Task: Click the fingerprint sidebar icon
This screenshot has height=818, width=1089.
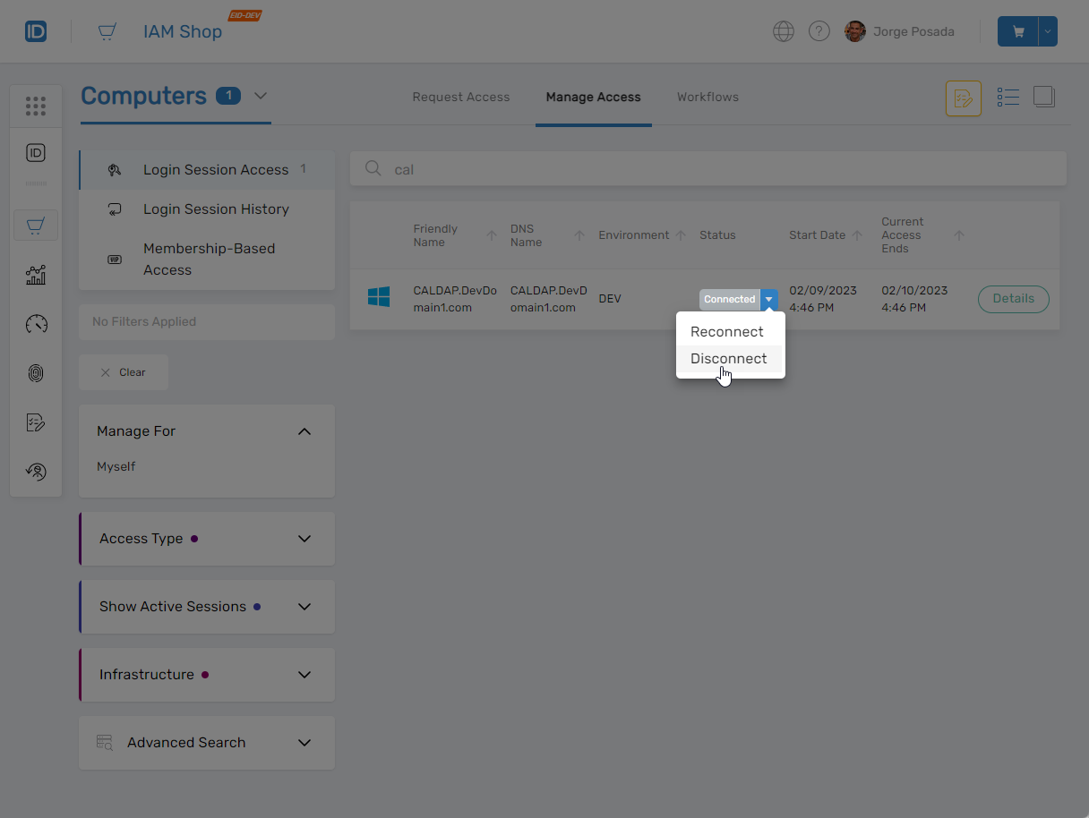Action: coord(36,373)
